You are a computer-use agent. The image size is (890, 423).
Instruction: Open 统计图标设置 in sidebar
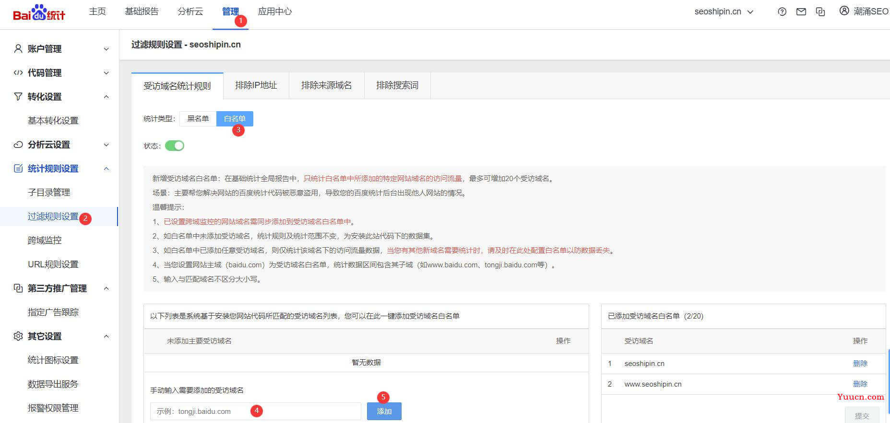[53, 360]
